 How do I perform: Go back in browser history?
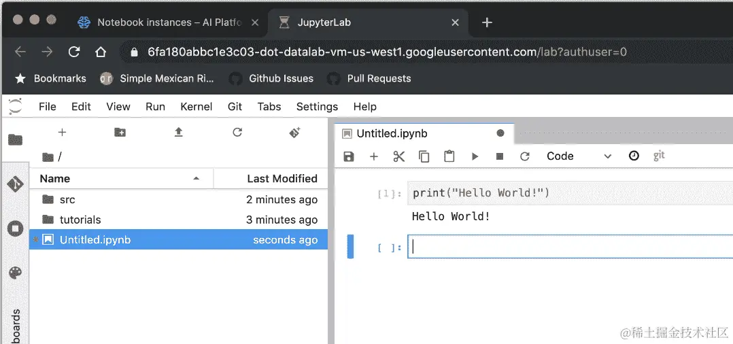(20, 52)
